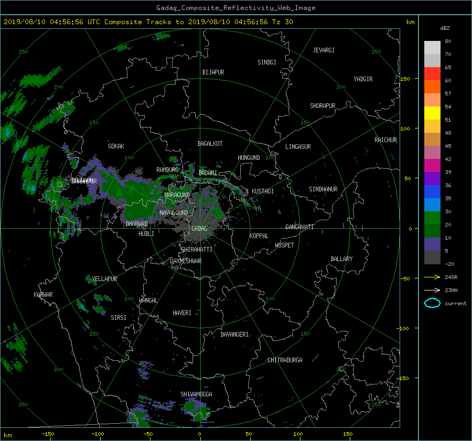Select the HAVERI city label
This screenshot has width=472, height=441.
tap(182, 313)
